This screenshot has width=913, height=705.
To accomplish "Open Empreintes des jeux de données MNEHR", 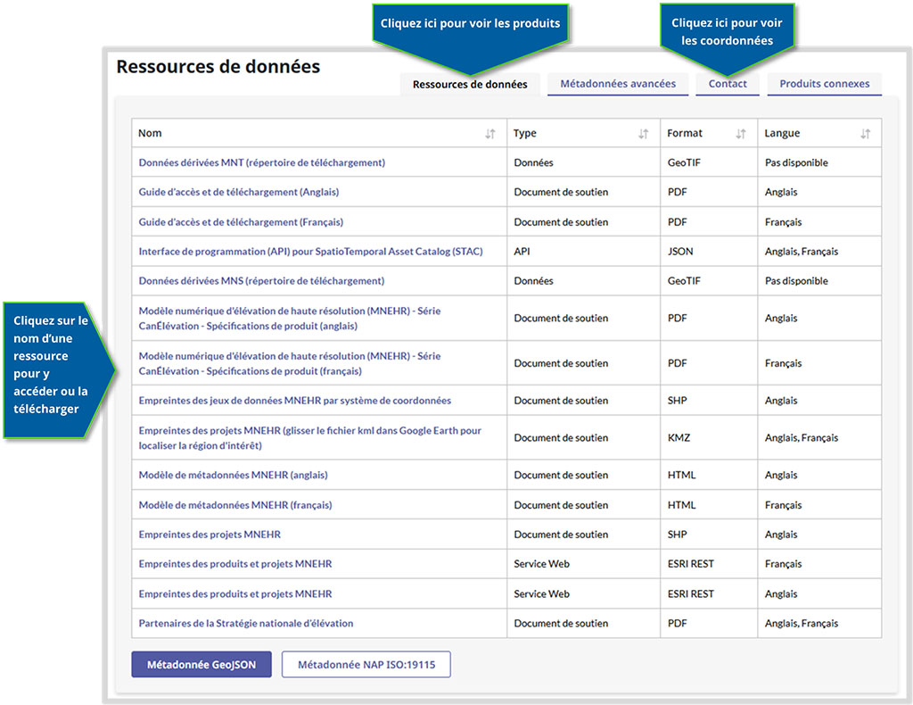I will tap(294, 401).
